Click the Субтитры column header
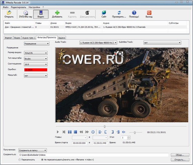193x165 pixels. click(177, 23)
